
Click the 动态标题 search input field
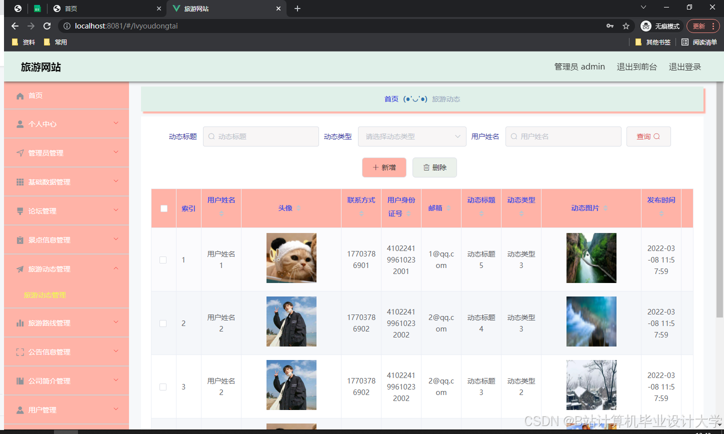pos(261,136)
